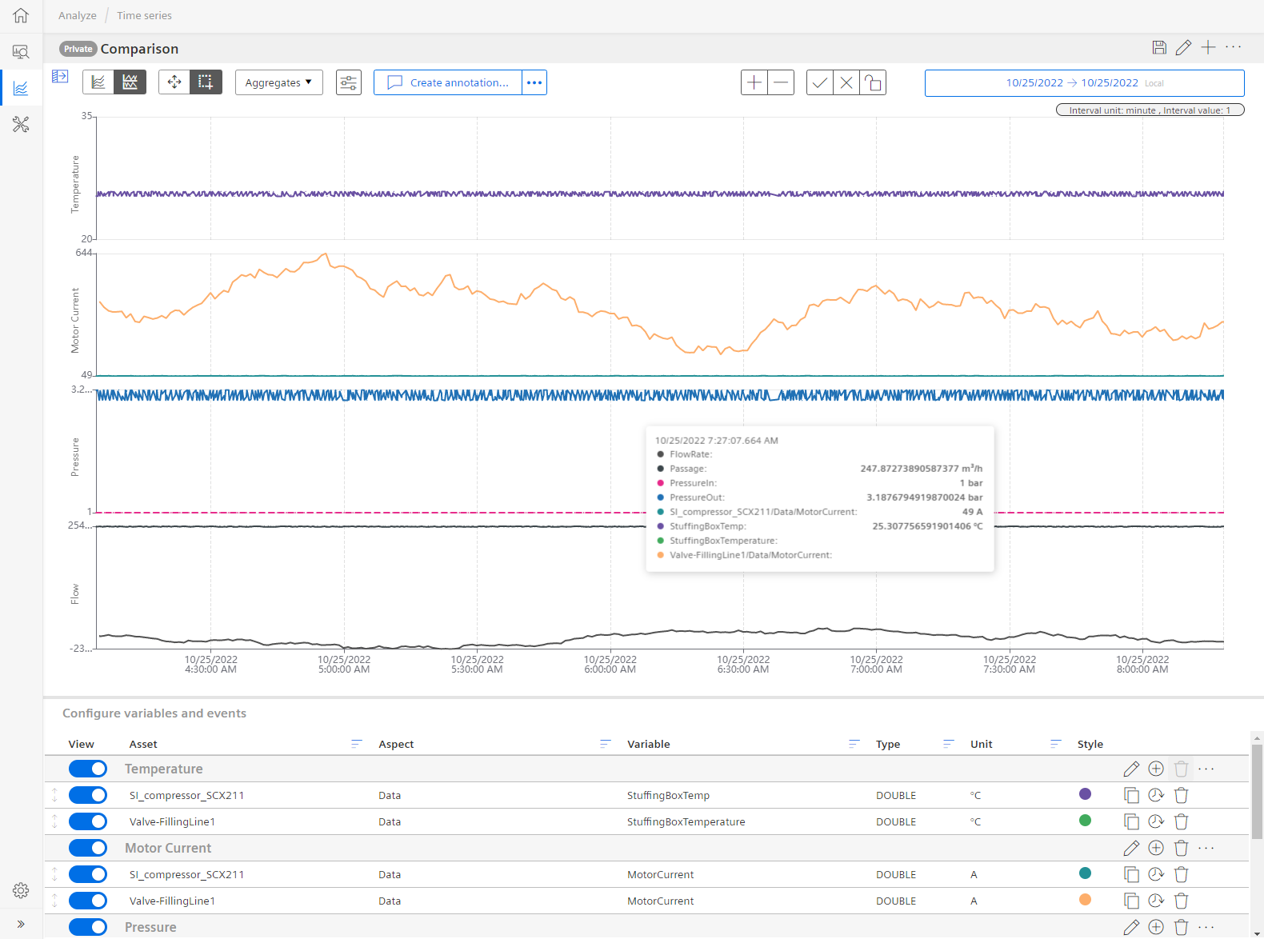1264x939 pixels.
Task: Toggle SI_compressor MotorCurrent view switch
Action: click(x=88, y=874)
